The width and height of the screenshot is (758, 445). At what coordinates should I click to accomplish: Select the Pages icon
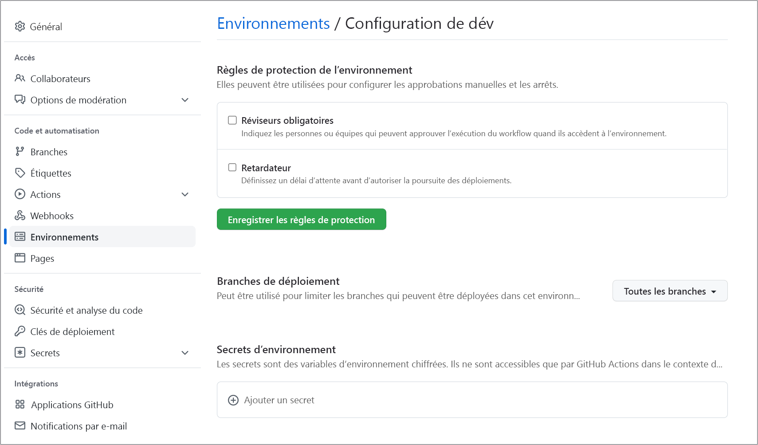tap(20, 258)
